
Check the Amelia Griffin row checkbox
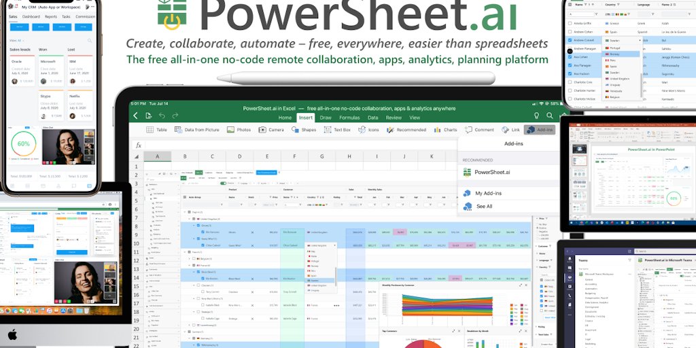click(570, 24)
